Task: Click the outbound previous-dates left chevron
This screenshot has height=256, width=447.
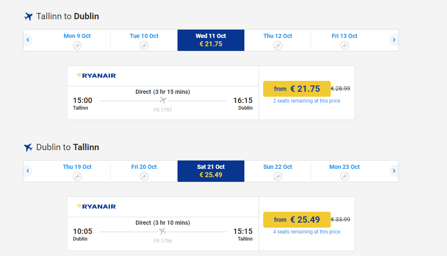Action: point(28,40)
